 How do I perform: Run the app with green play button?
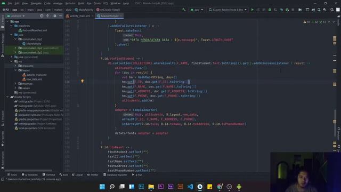coord(252,10)
